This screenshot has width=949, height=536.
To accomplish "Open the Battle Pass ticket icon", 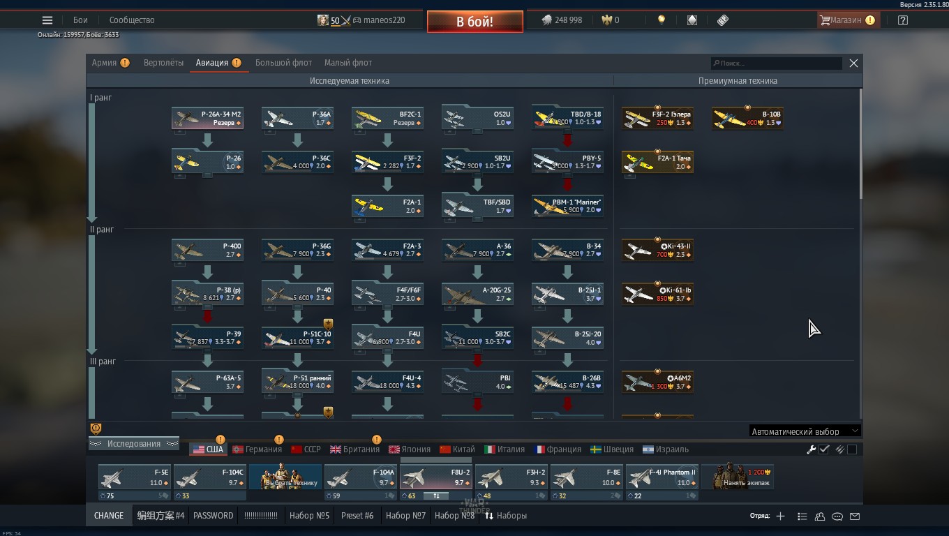I will pyautogui.click(x=723, y=20).
